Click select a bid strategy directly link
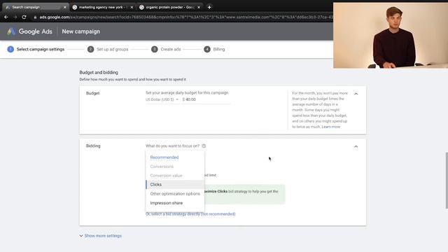Viewport: 448px width, 252px height. tap(190, 214)
